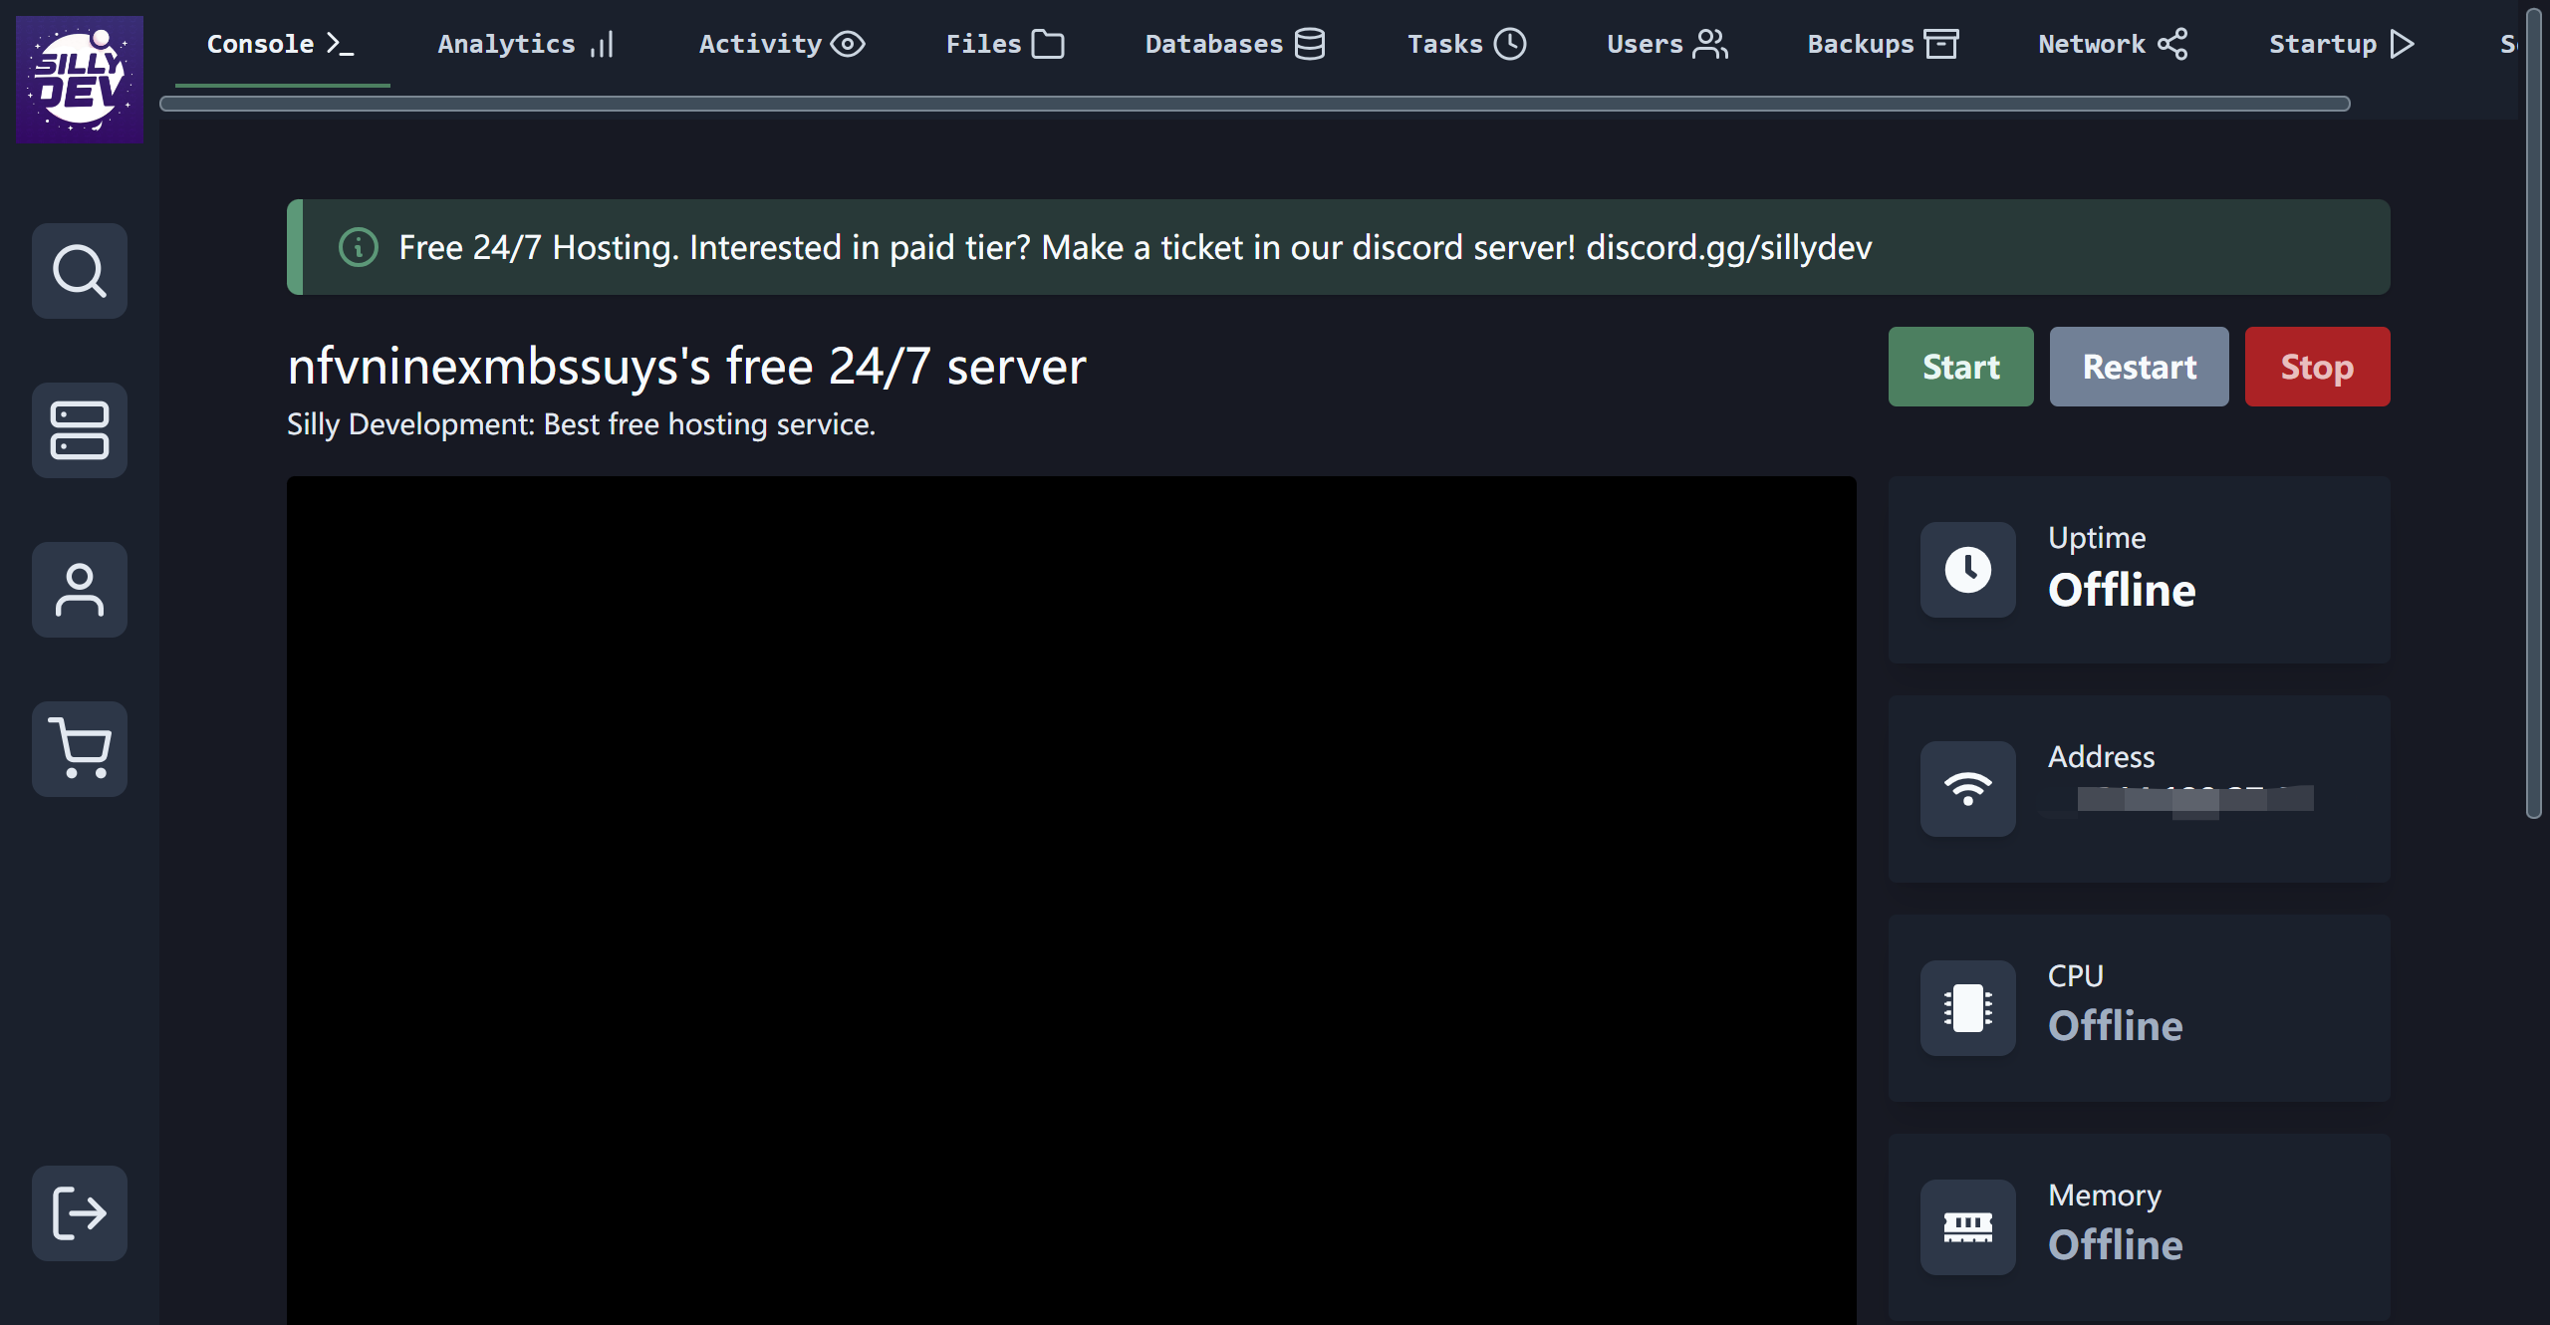Go to the Databases tab
This screenshot has height=1325, width=2550.
click(1234, 44)
